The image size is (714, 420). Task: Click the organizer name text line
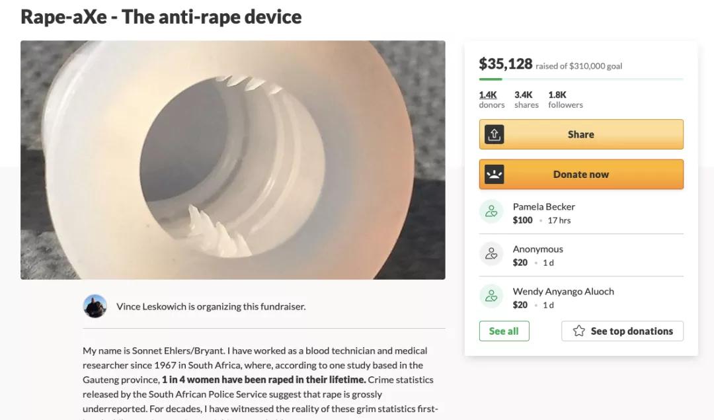pyautogui.click(x=211, y=306)
